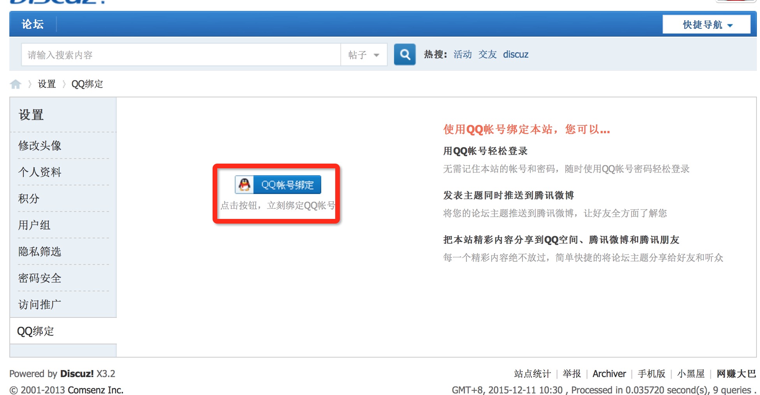Screen dimensions: 760x395
Task: Open the 帖子 search type dropdown
Action: tap(364, 55)
